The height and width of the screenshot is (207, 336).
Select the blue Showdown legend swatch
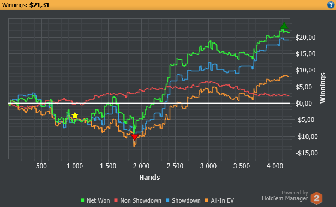click(167, 200)
